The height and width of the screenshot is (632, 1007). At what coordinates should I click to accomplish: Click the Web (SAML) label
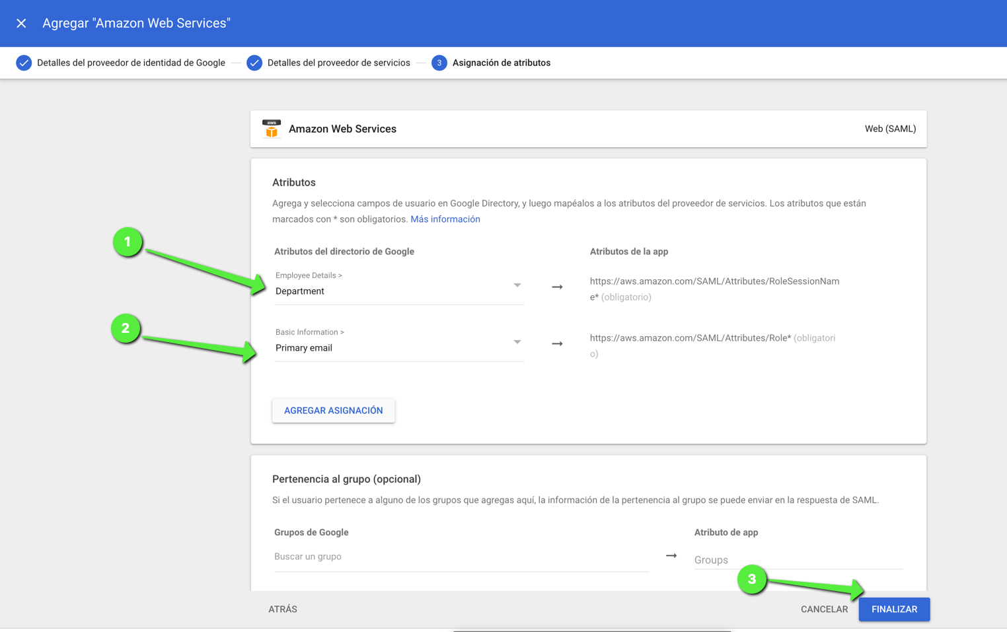(x=890, y=129)
